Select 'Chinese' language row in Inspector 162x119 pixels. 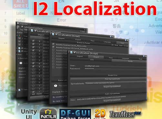coord(22,74)
